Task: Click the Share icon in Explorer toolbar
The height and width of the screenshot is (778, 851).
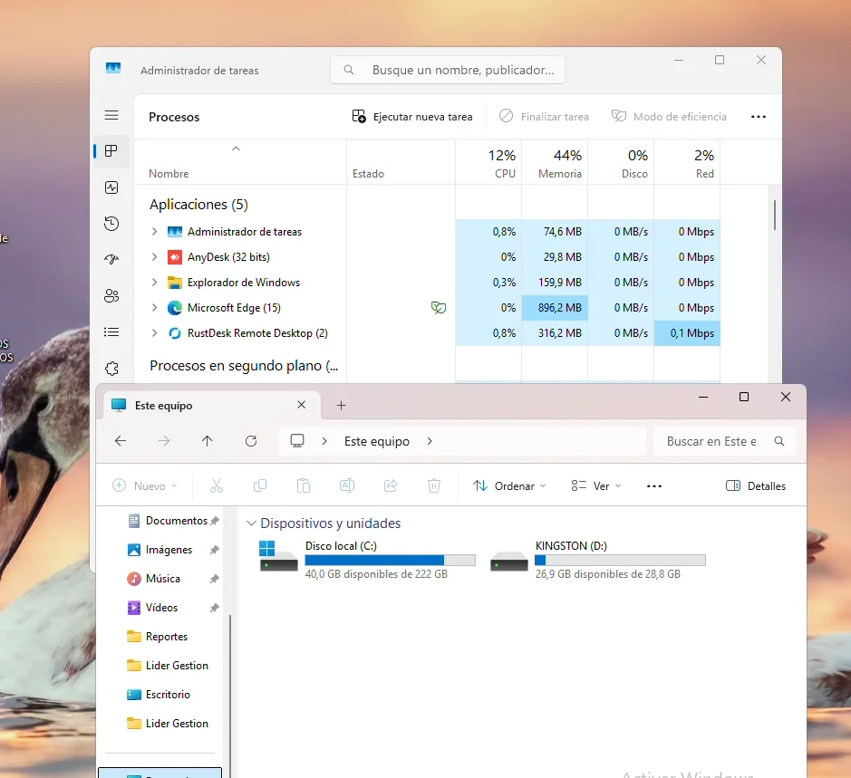Action: pyautogui.click(x=391, y=485)
